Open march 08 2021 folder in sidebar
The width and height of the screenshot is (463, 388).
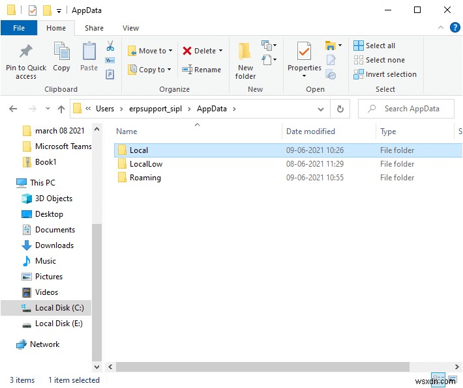pyautogui.click(x=53, y=131)
